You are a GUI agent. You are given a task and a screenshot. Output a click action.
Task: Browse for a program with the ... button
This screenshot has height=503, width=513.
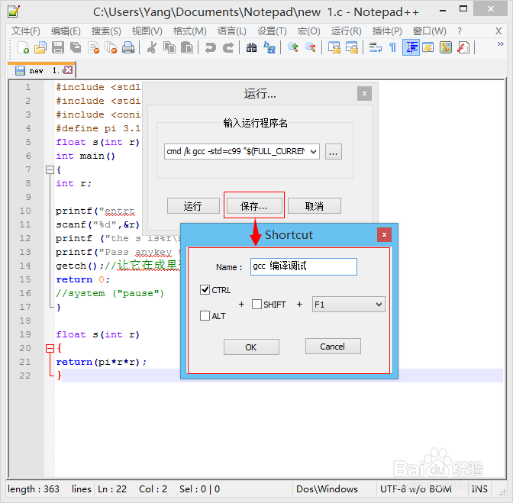pyautogui.click(x=334, y=151)
